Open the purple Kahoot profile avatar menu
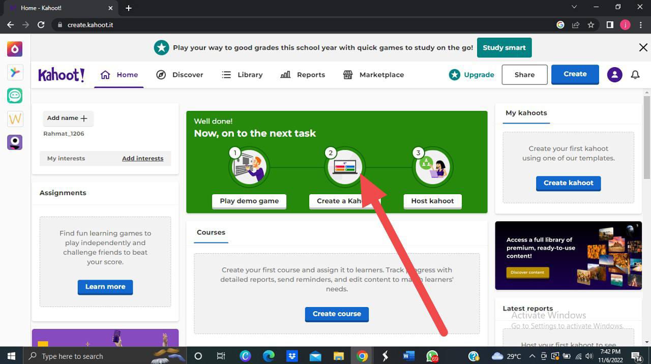651x364 pixels. pyautogui.click(x=614, y=75)
